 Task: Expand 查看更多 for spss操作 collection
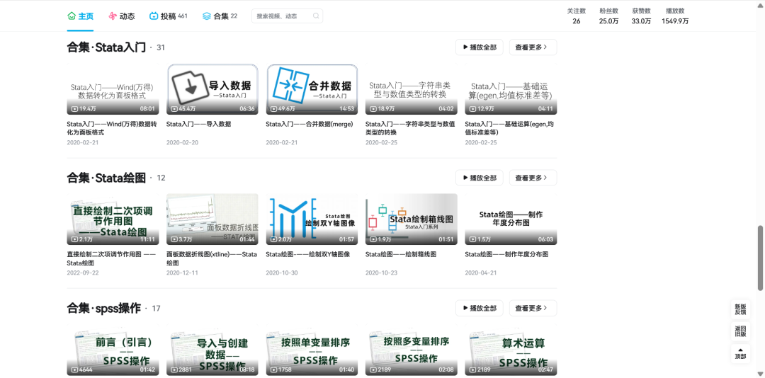533,308
